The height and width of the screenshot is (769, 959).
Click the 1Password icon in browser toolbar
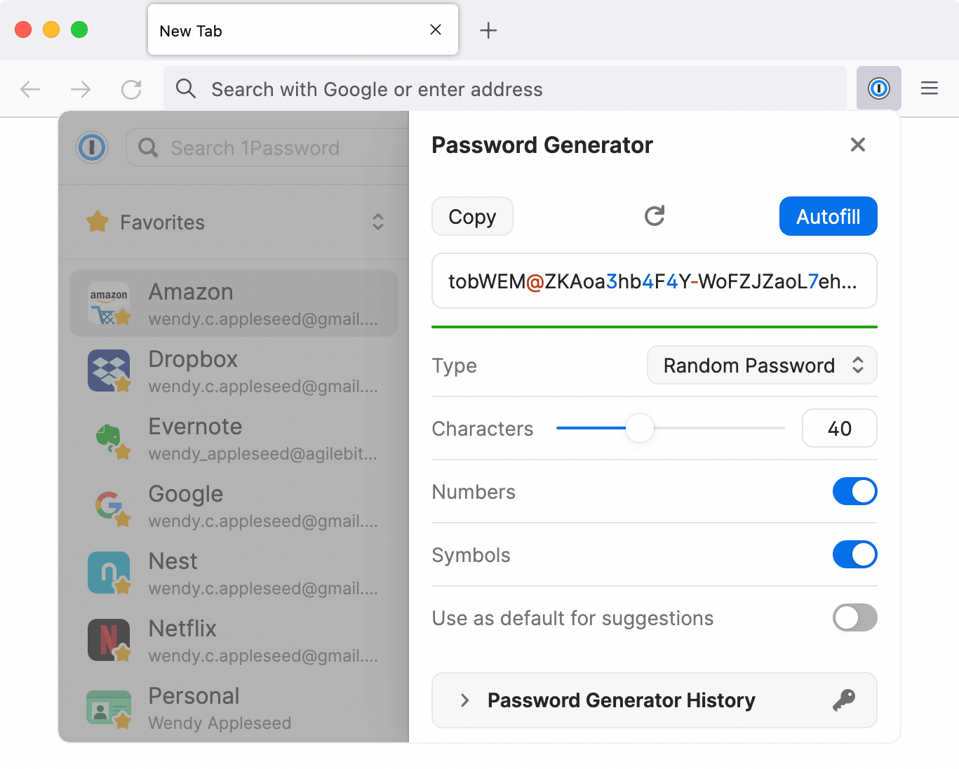[x=878, y=88]
